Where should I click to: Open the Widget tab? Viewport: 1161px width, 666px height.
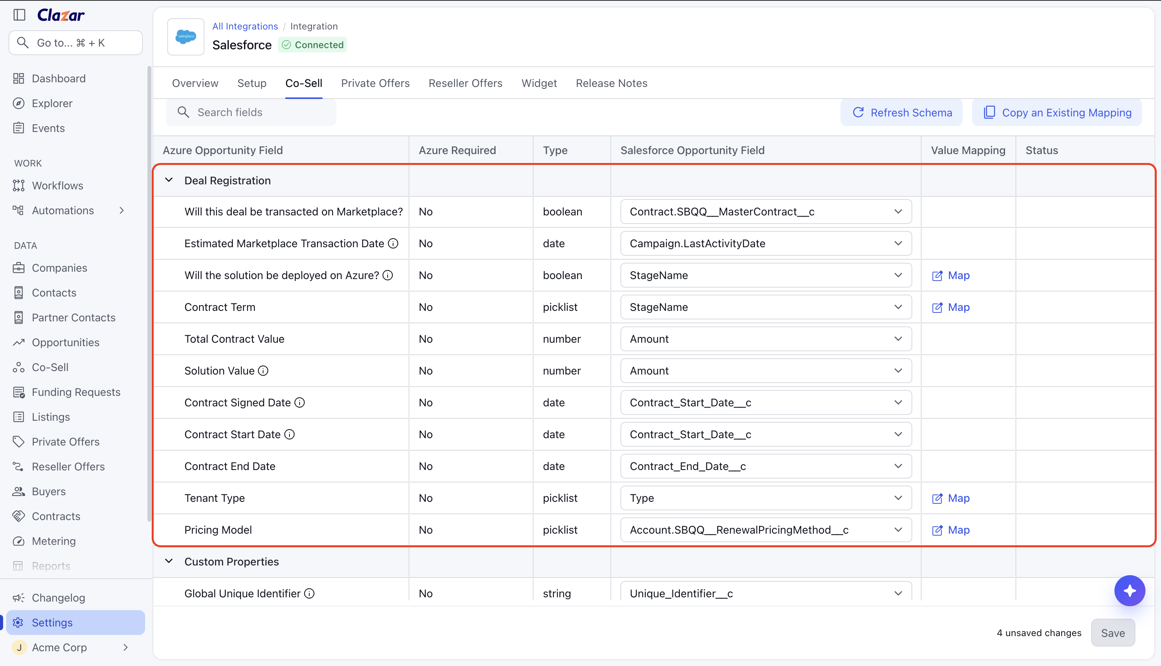click(x=539, y=83)
